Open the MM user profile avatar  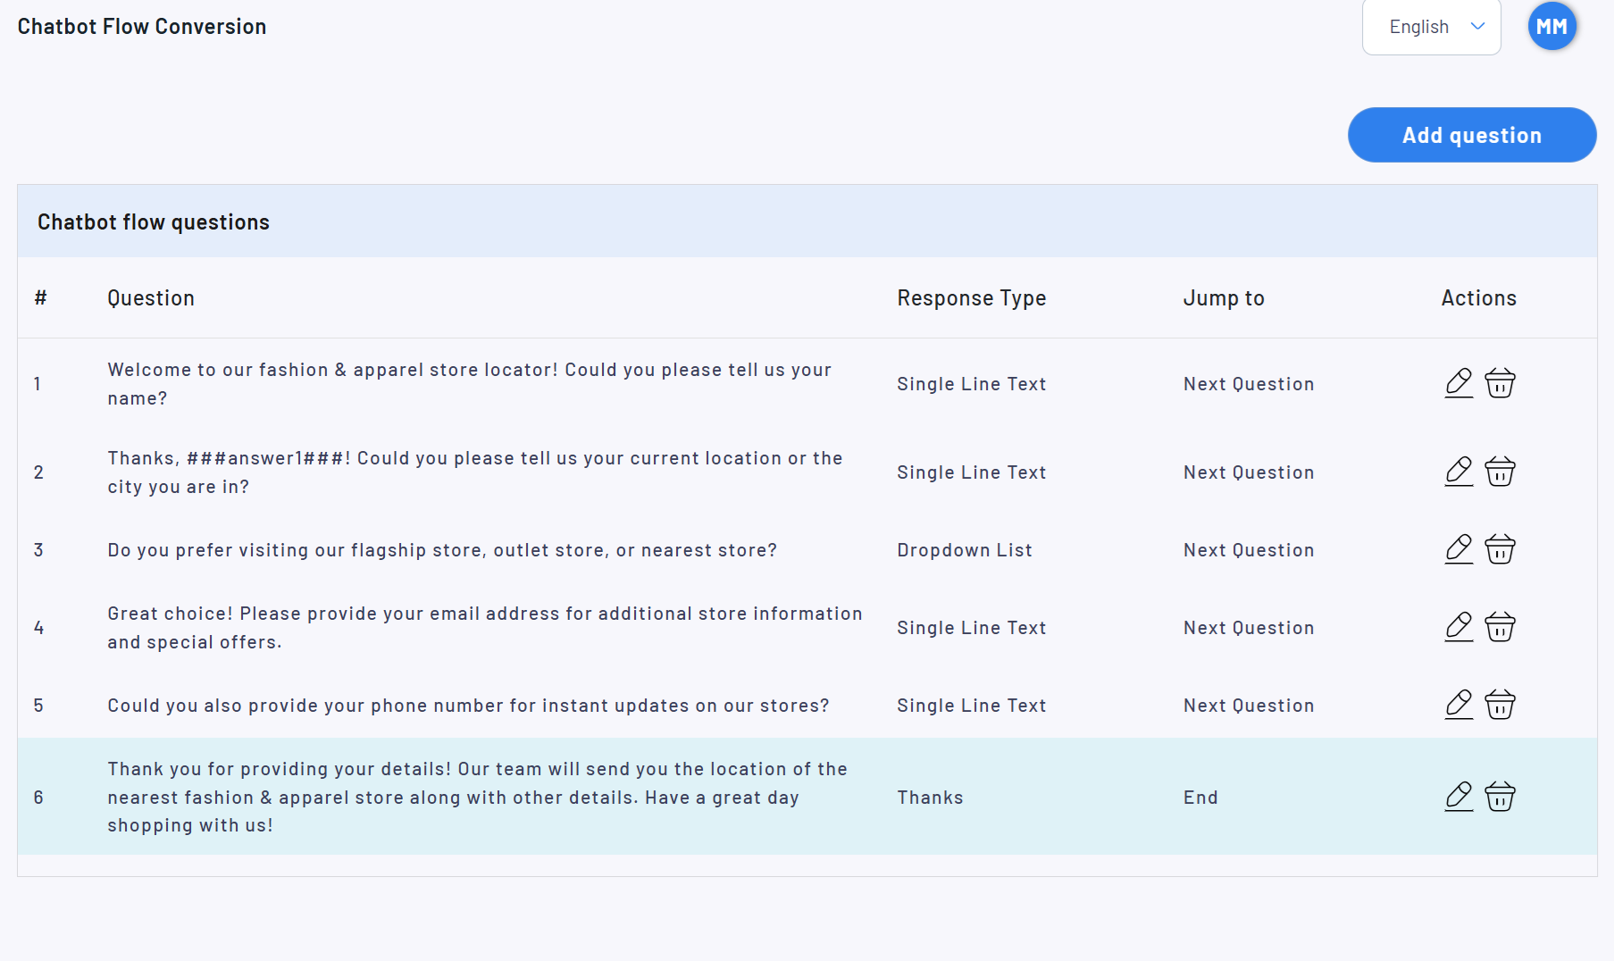1552,27
